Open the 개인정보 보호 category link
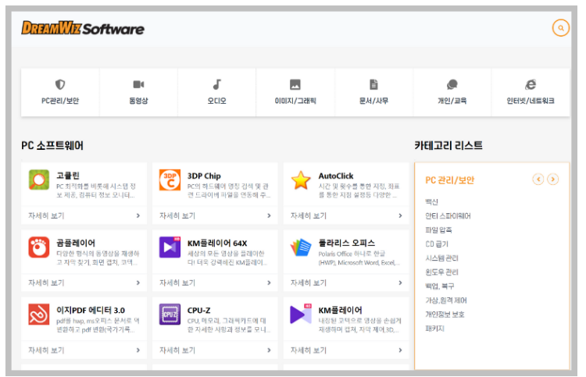The height and width of the screenshot is (377, 586). [x=445, y=315]
